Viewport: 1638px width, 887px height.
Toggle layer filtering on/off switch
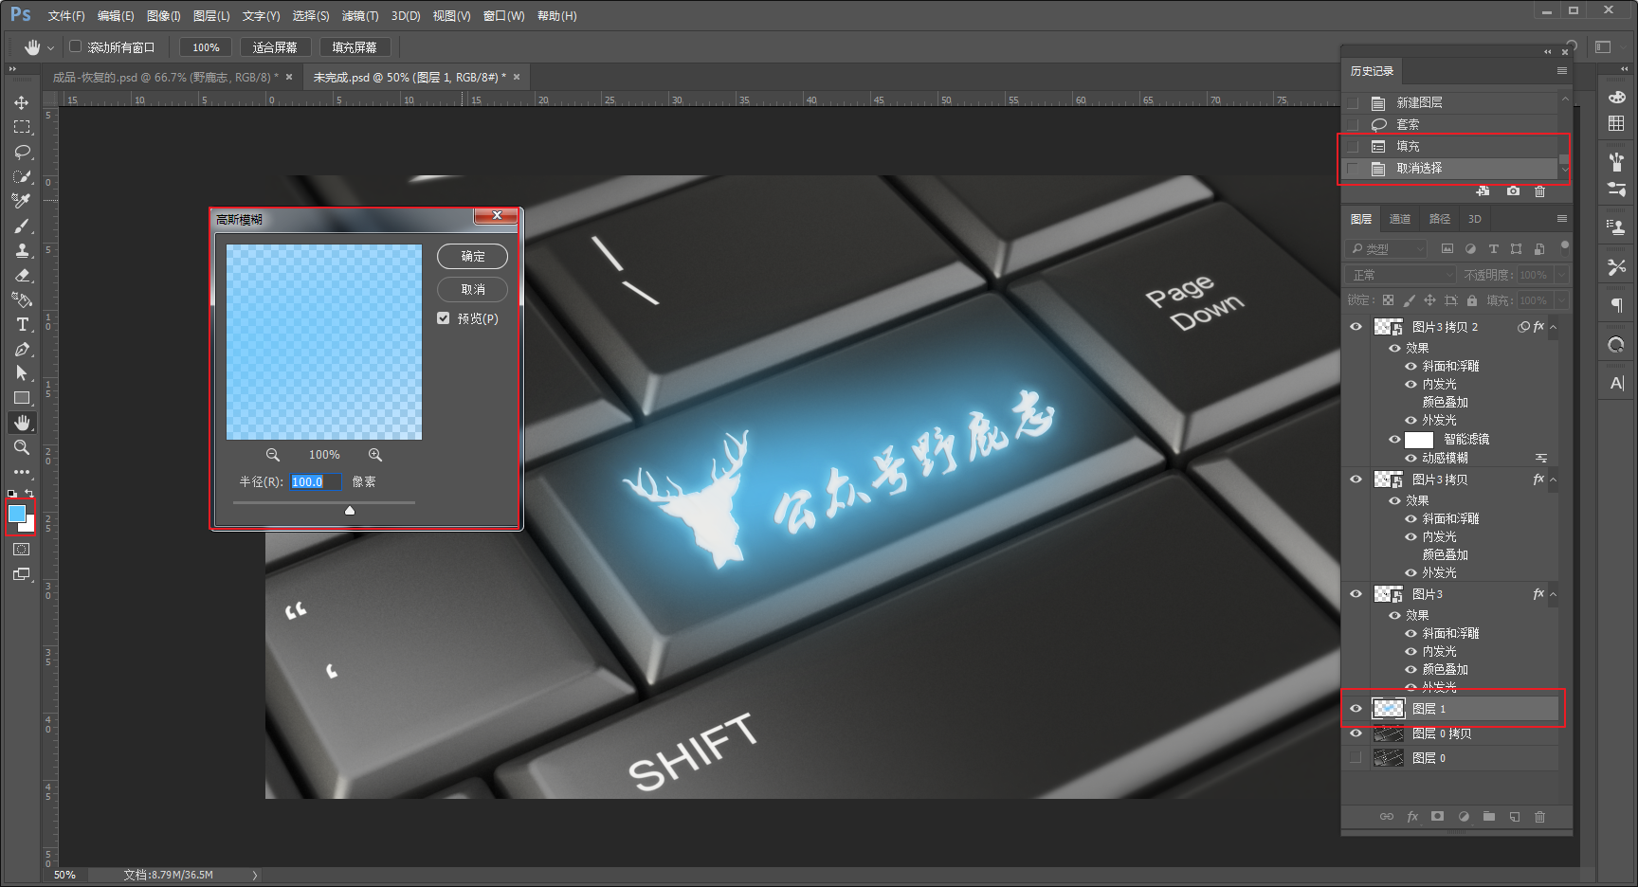tap(1564, 246)
